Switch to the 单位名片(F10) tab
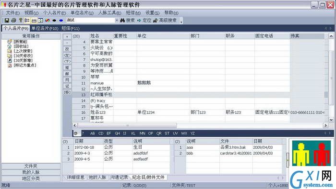Viewport: 336px width, 189px height. [45, 28]
